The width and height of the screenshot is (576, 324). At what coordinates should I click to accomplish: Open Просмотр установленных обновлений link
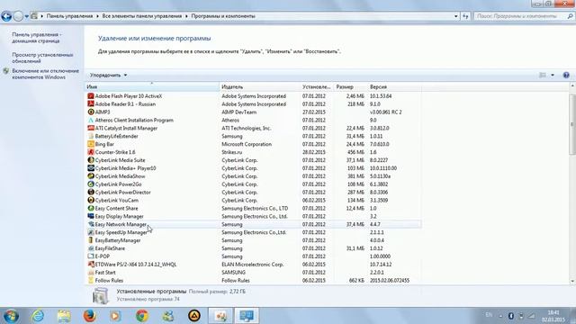42,58
